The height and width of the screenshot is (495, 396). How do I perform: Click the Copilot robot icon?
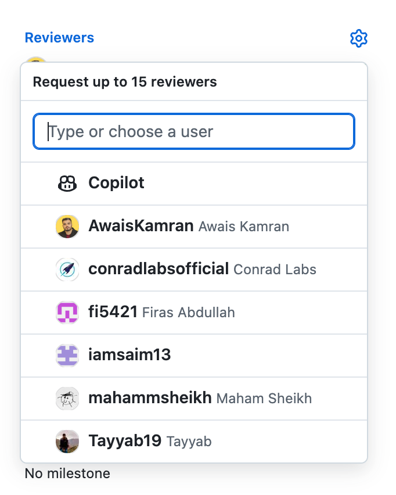tap(67, 184)
